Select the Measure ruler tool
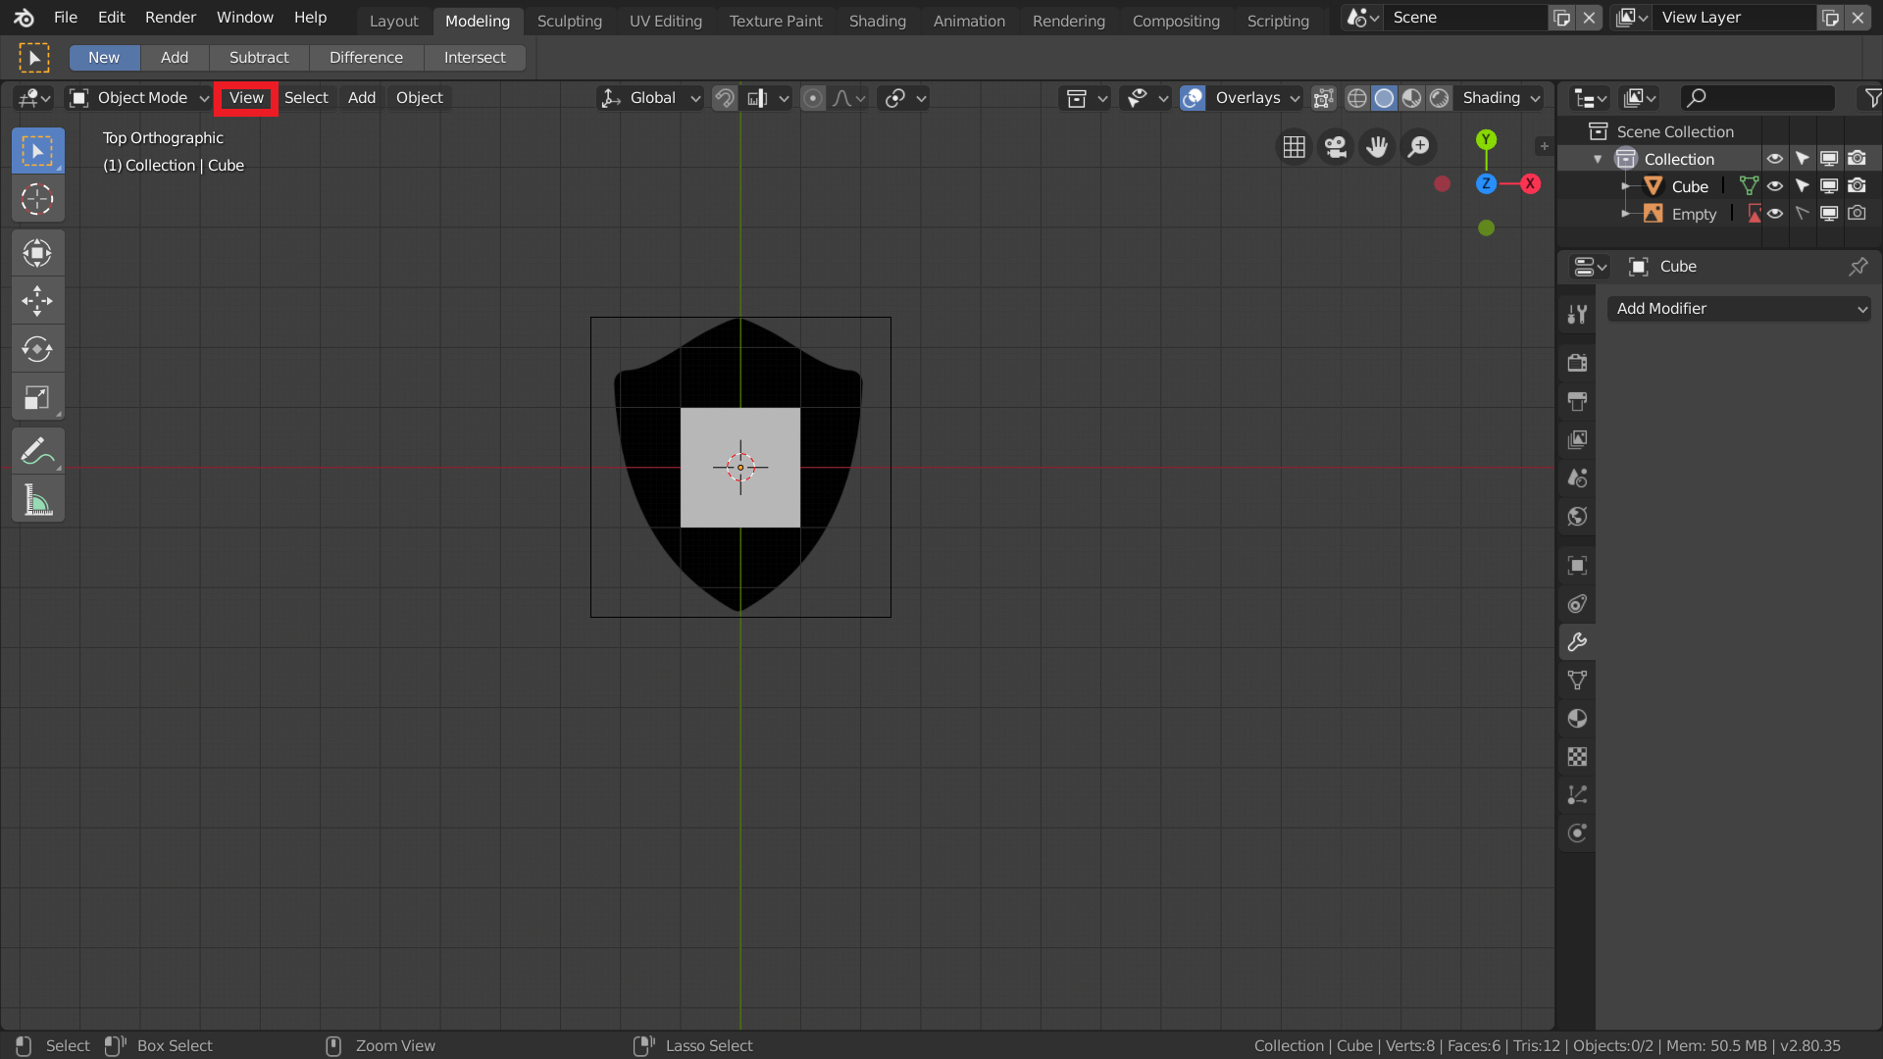The height and width of the screenshot is (1059, 1883). click(37, 500)
